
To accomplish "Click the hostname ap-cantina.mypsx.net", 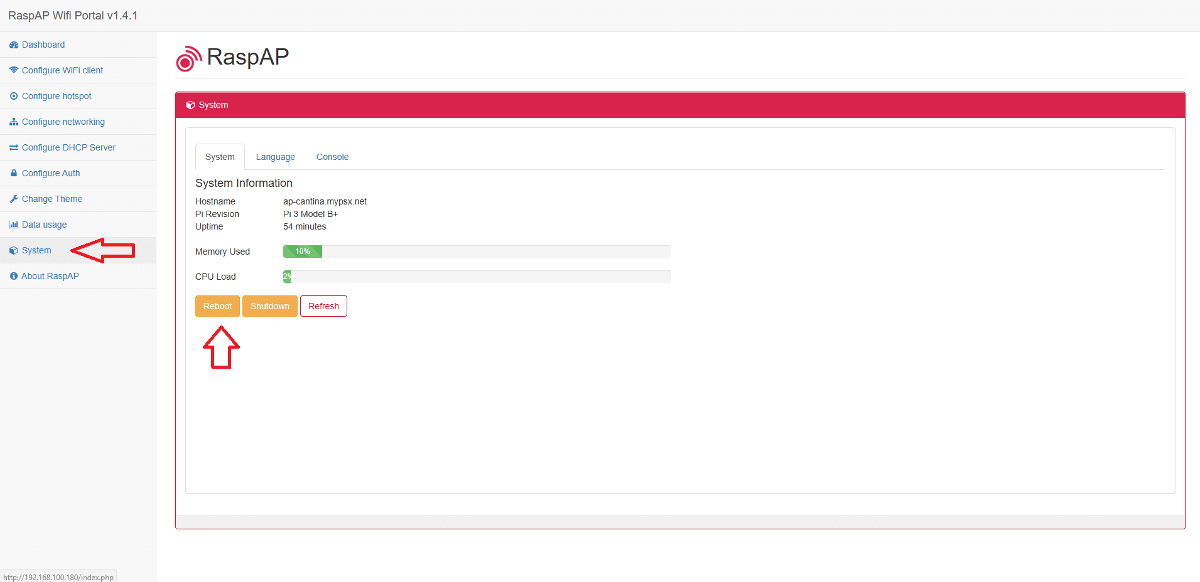I will (x=325, y=201).
